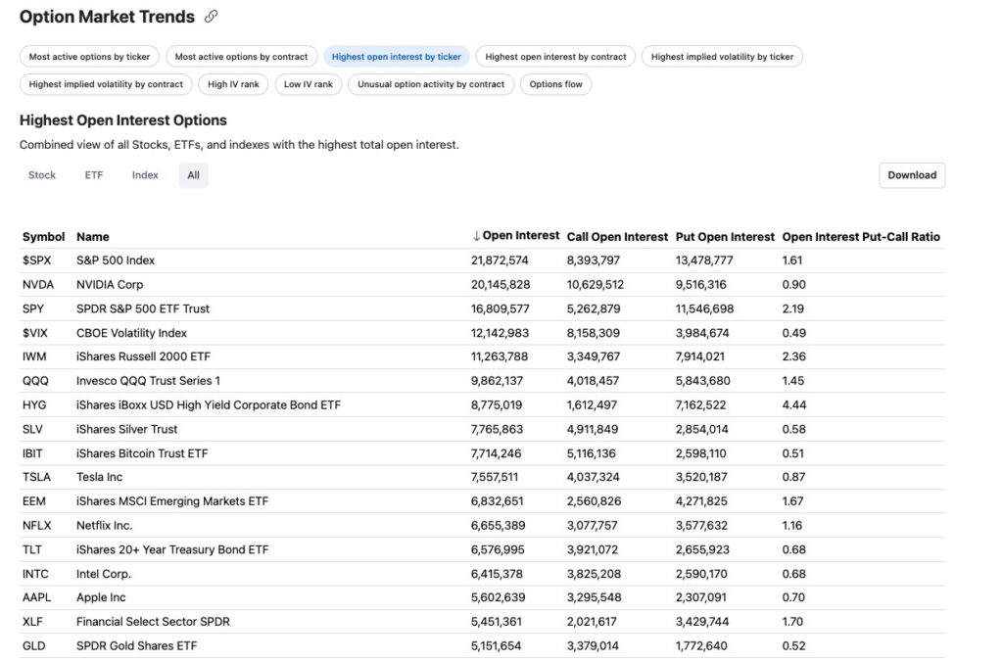Screen dimensions: 1003x662
Task: Sort by Put Open Interest column
Action: (725, 237)
